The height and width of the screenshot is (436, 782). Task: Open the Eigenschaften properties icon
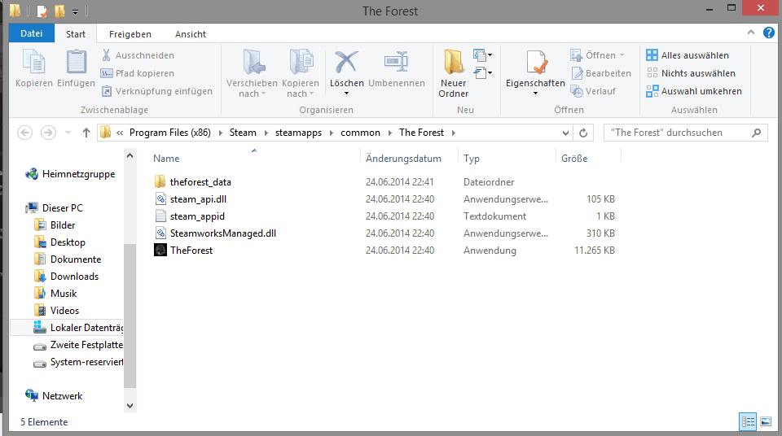(x=535, y=63)
